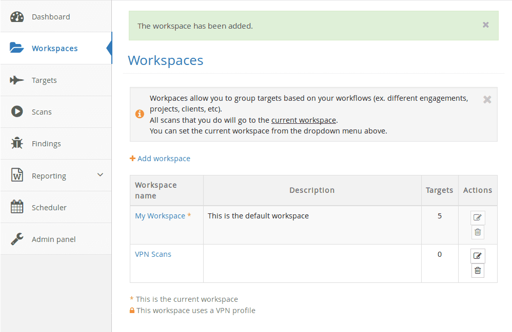Click the orange info icon in the notice
Image resolution: width=512 pixels, height=332 pixels.
tap(139, 114)
